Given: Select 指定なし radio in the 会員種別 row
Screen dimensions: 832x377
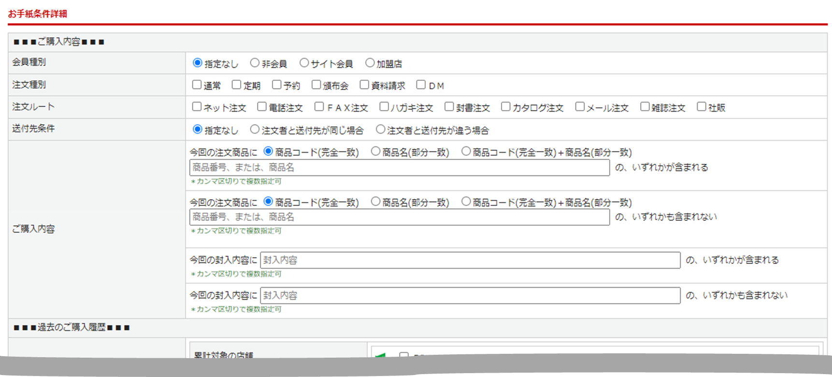Looking at the screenshot, I should coord(197,63).
